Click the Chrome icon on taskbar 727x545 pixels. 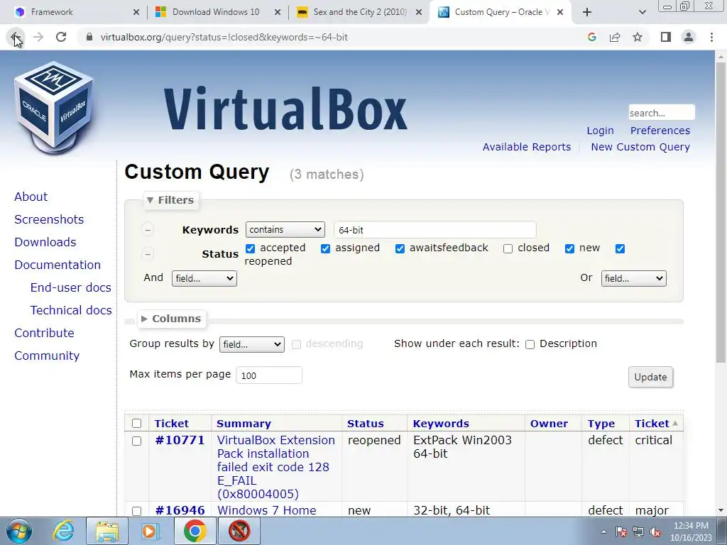pyautogui.click(x=195, y=531)
